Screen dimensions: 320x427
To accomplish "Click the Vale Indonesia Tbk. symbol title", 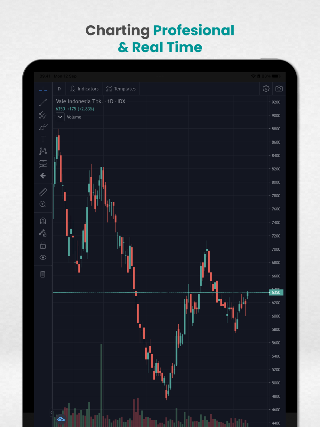I will coord(79,101).
